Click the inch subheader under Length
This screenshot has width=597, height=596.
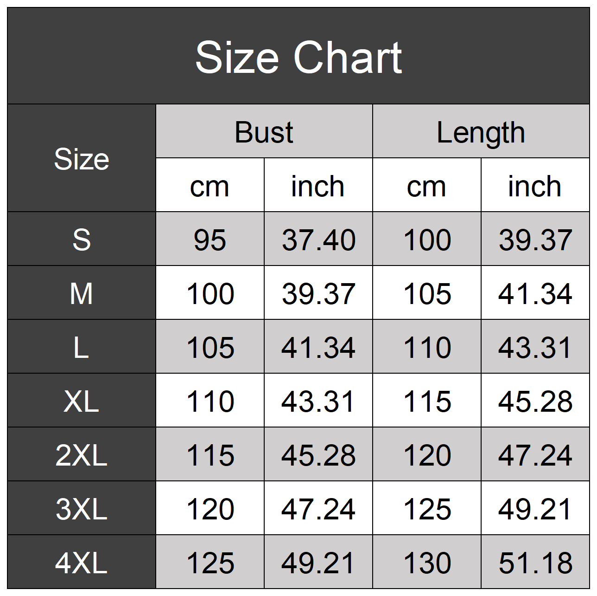[x=535, y=185]
